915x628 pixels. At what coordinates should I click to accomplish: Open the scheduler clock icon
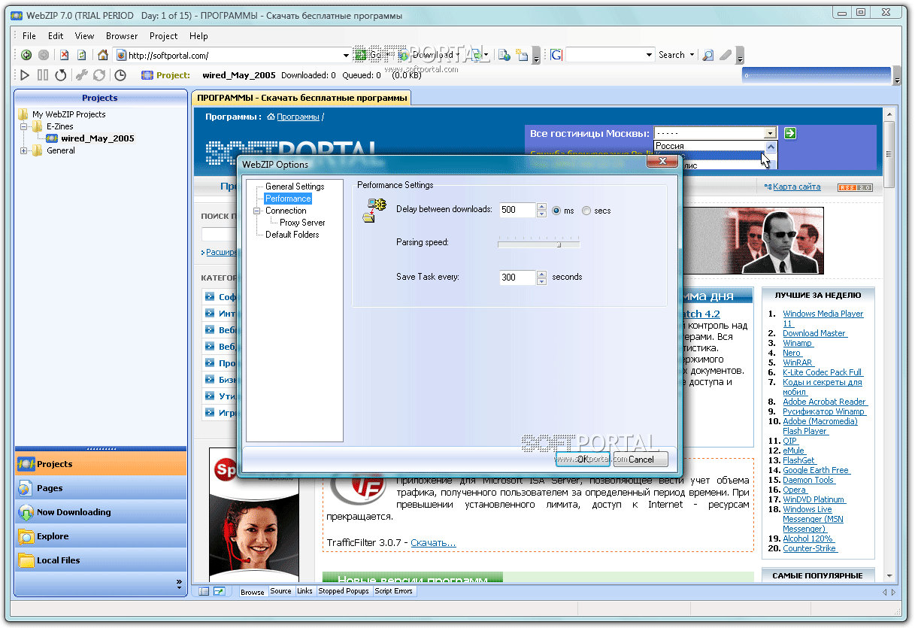tap(120, 75)
